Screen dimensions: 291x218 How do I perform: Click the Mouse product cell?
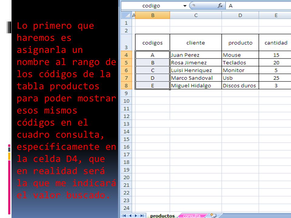tap(240, 55)
